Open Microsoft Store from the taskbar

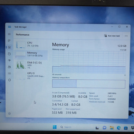coord(126,128)
